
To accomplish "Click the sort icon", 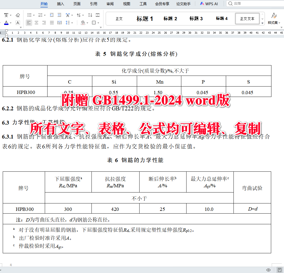I will pyautogui.click(x=90, y=15).
